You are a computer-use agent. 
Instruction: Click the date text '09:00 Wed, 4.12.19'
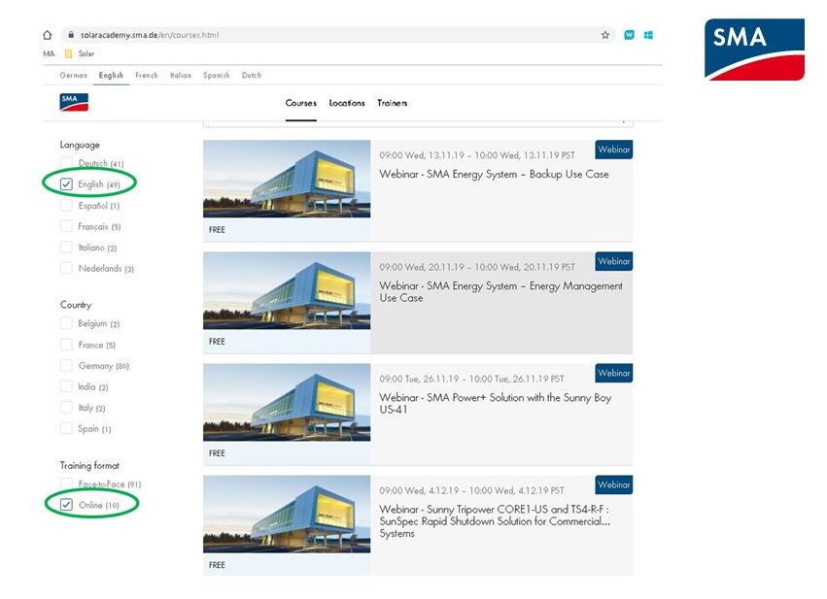click(419, 490)
